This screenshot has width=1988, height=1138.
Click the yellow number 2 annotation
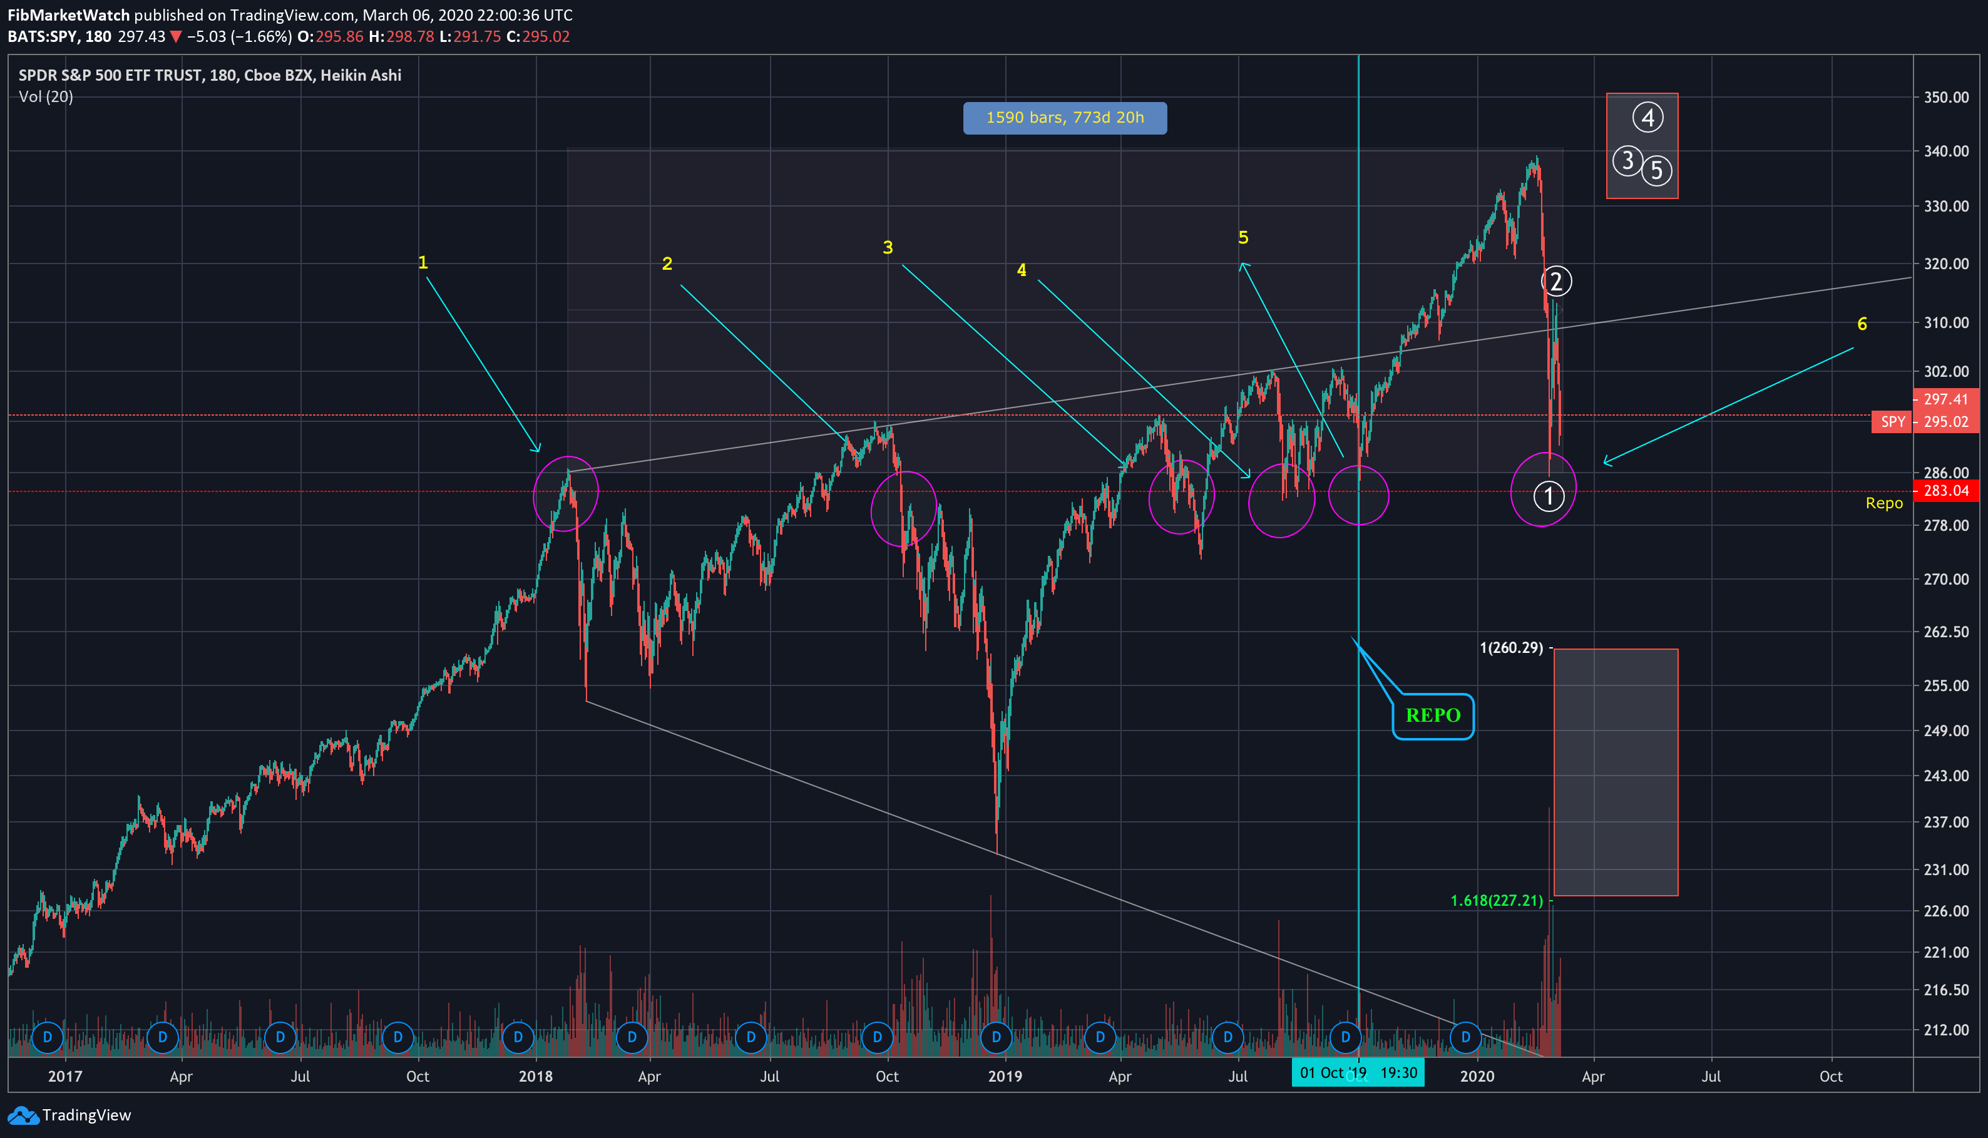click(x=667, y=264)
